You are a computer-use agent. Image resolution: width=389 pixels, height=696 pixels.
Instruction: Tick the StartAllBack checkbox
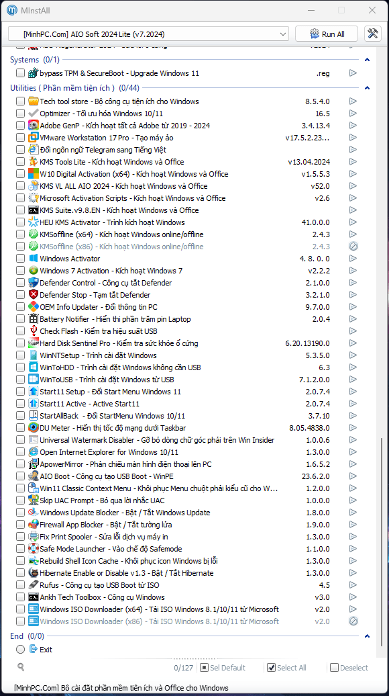20,416
